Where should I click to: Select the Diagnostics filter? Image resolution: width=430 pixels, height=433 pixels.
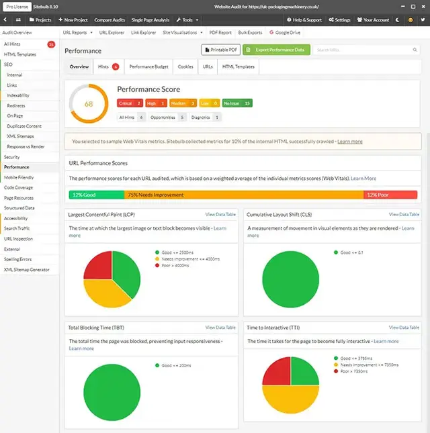pyautogui.click(x=204, y=117)
